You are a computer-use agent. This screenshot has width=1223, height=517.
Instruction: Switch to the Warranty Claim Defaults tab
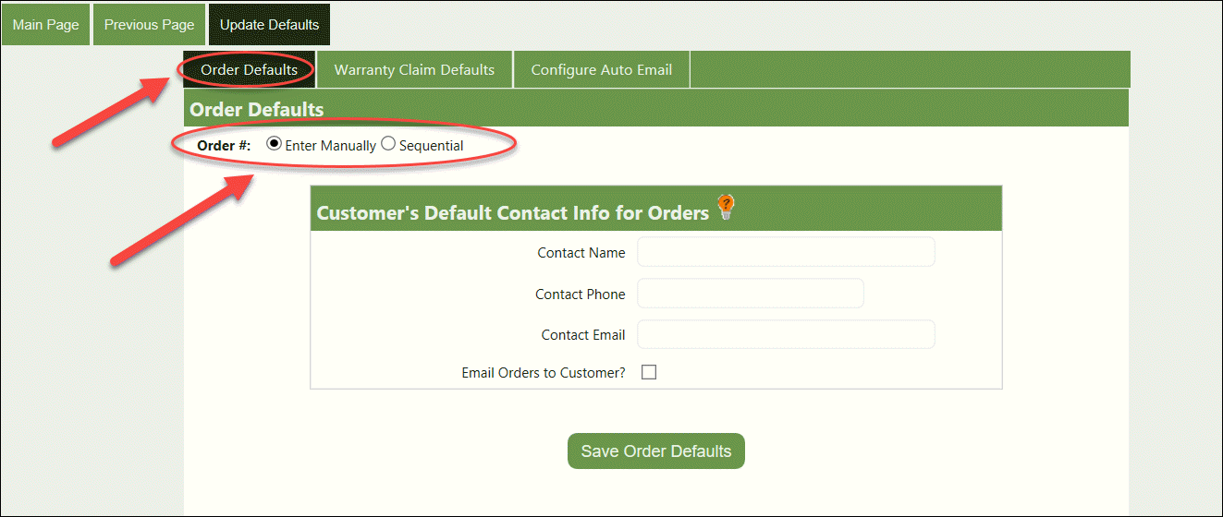tap(414, 70)
